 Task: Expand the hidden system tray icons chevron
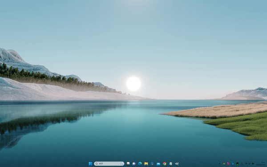pyautogui.click(x=219, y=163)
